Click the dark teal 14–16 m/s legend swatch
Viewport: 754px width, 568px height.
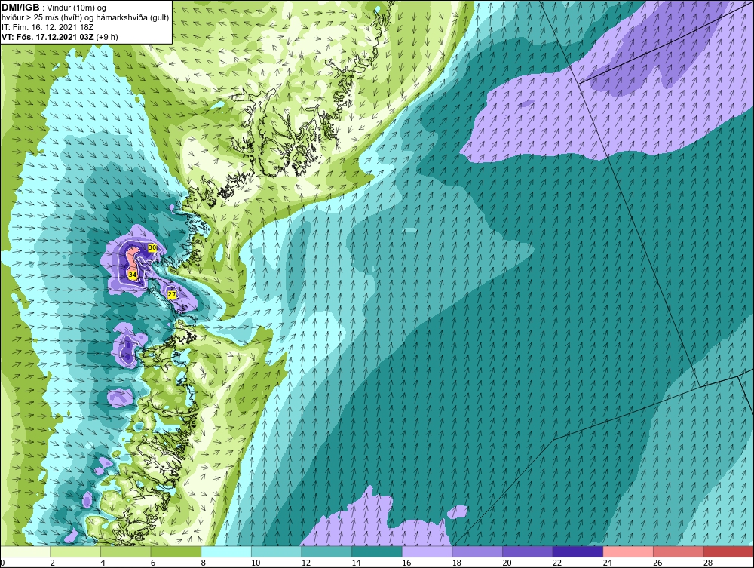coord(376,551)
